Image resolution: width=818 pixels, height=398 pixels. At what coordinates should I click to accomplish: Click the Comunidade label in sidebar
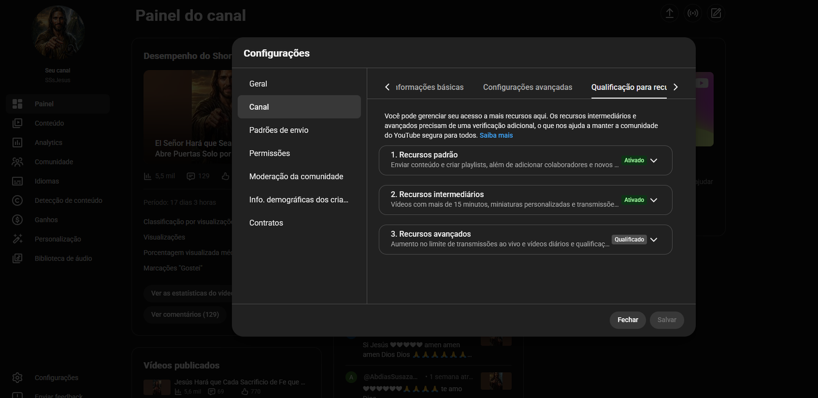pos(54,162)
